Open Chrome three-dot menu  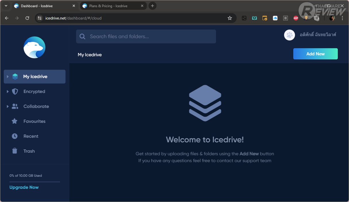(x=342, y=18)
